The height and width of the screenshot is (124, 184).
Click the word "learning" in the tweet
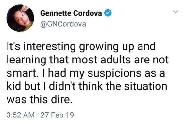tap(26, 60)
